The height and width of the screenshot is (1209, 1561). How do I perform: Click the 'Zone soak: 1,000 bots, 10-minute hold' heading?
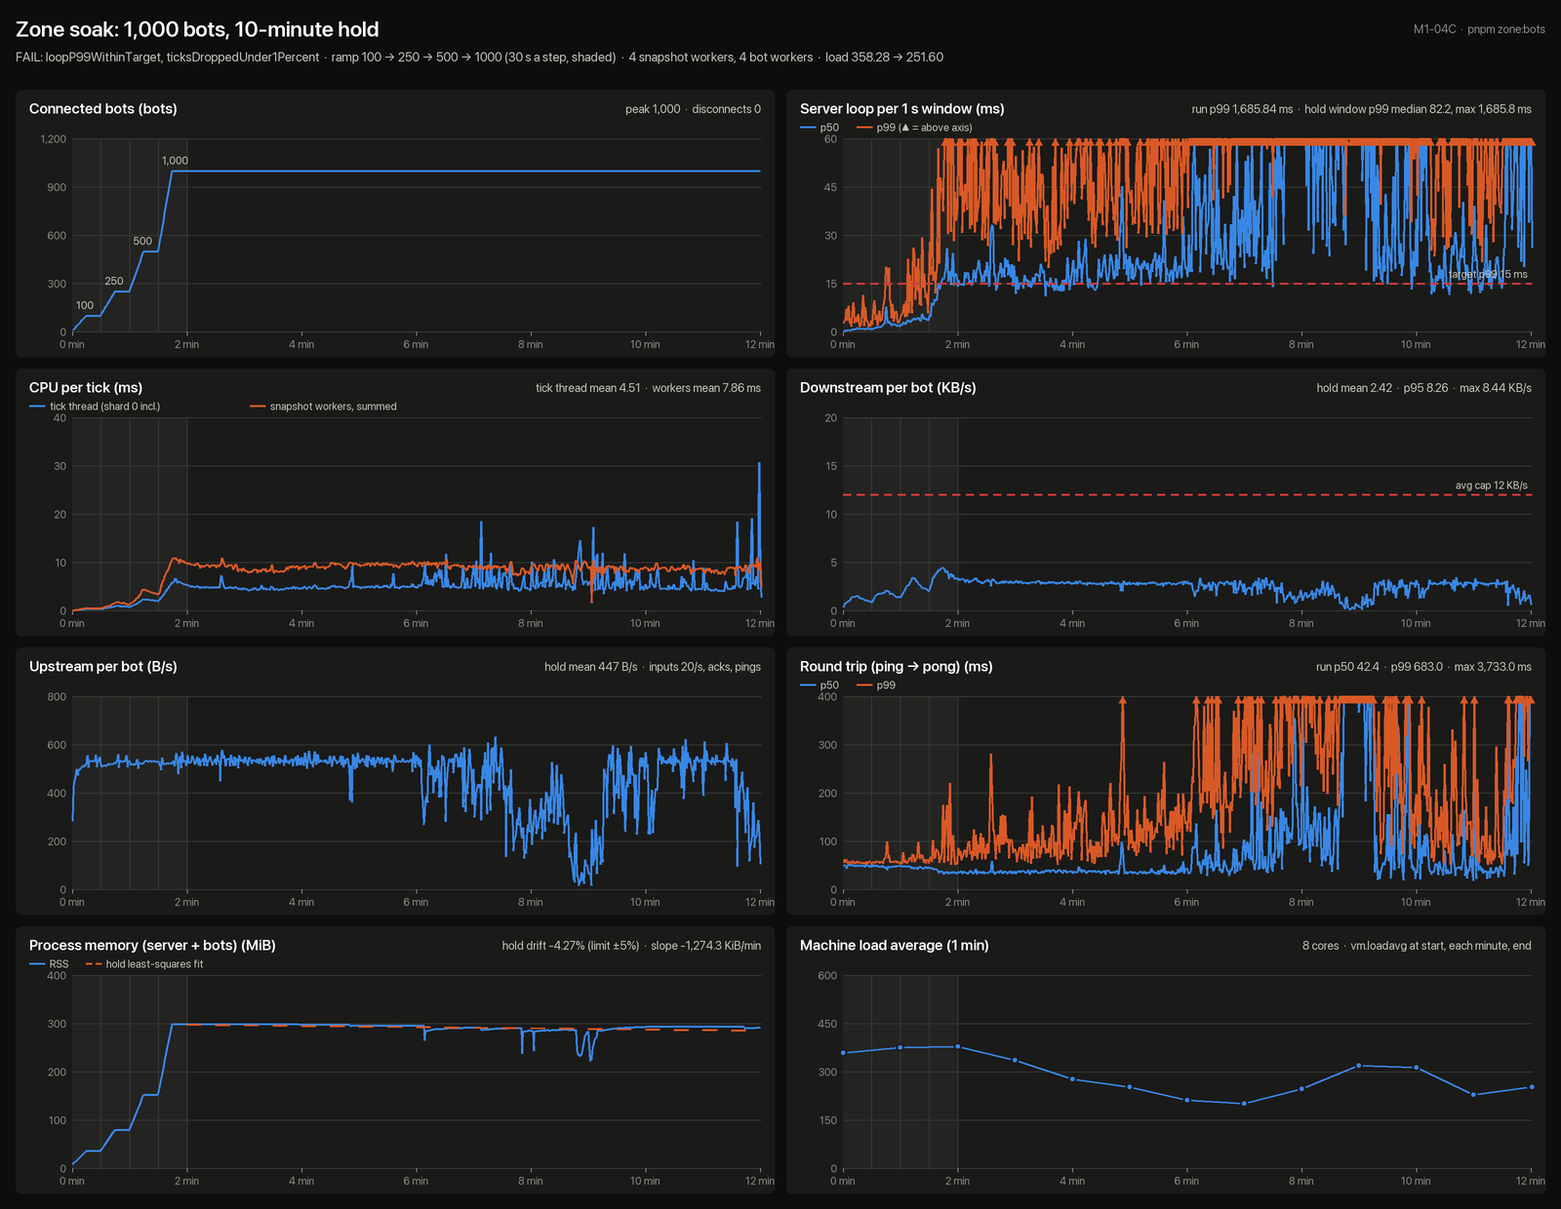197,29
